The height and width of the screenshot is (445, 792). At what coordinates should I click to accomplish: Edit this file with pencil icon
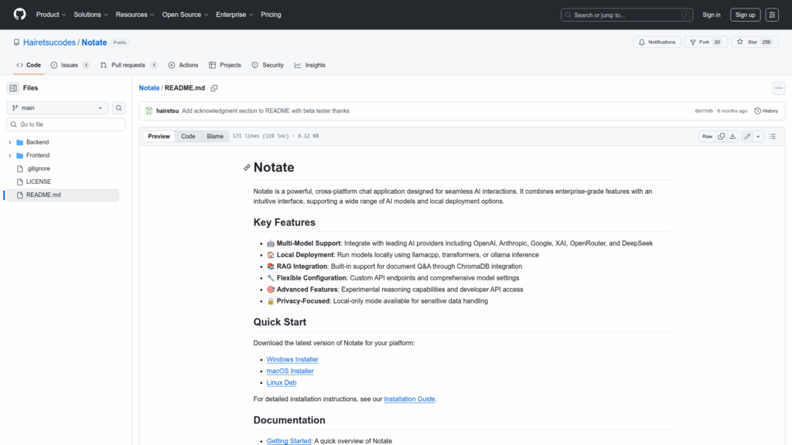pos(747,136)
